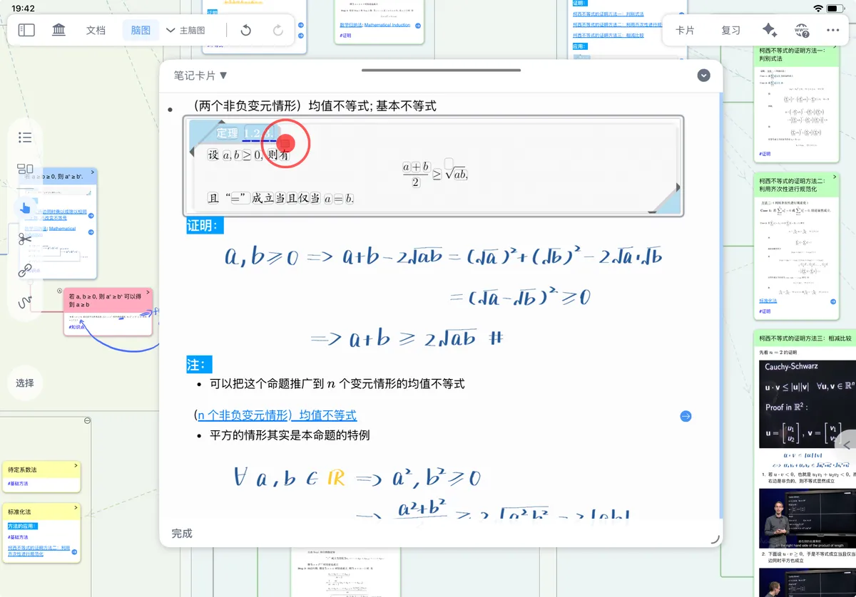Open the three-dot more menu
The width and height of the screenshot is (856, 597).
(833, 31)
